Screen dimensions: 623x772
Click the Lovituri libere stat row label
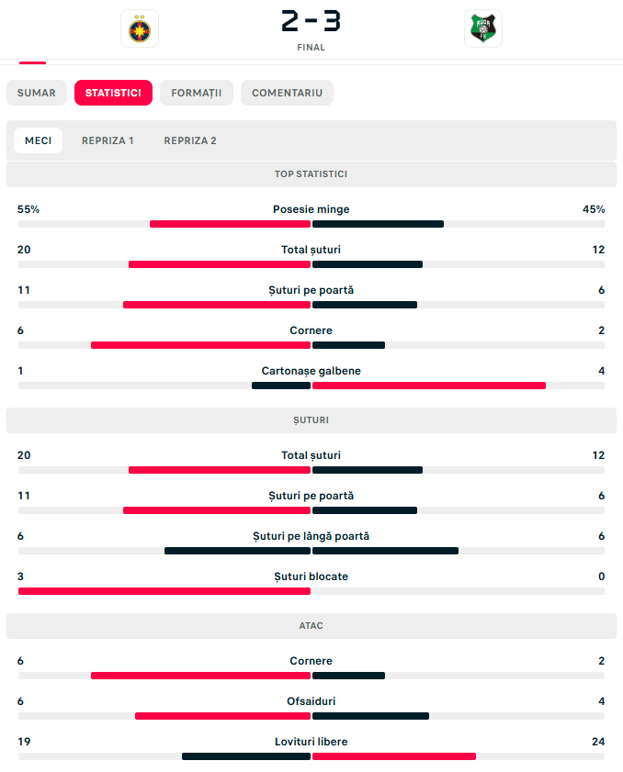click(311, 742)
